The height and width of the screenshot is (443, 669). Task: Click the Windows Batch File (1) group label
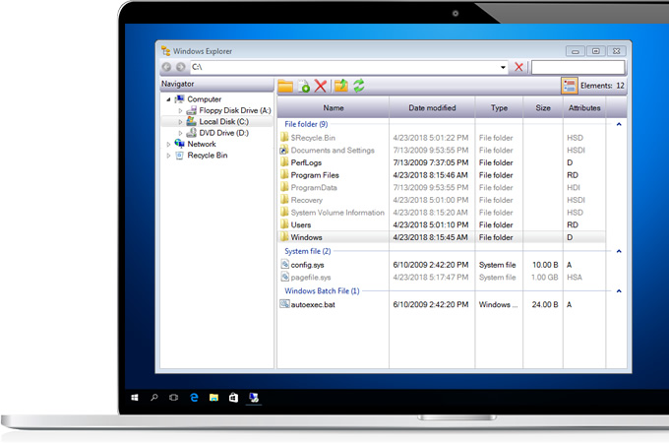[322, 291]
